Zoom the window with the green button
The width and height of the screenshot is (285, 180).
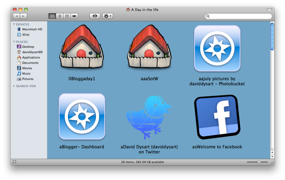pos(26,10)
